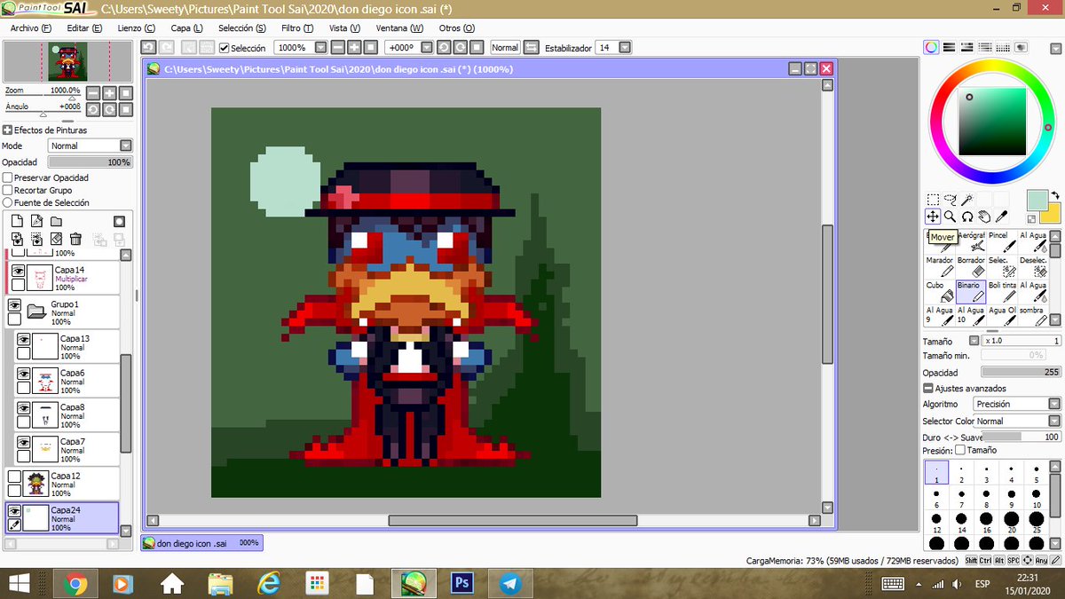Choose the Borrador eraser brush
Image resolution: width=1065 pixels, height=599 pixels.
point(970,265)
